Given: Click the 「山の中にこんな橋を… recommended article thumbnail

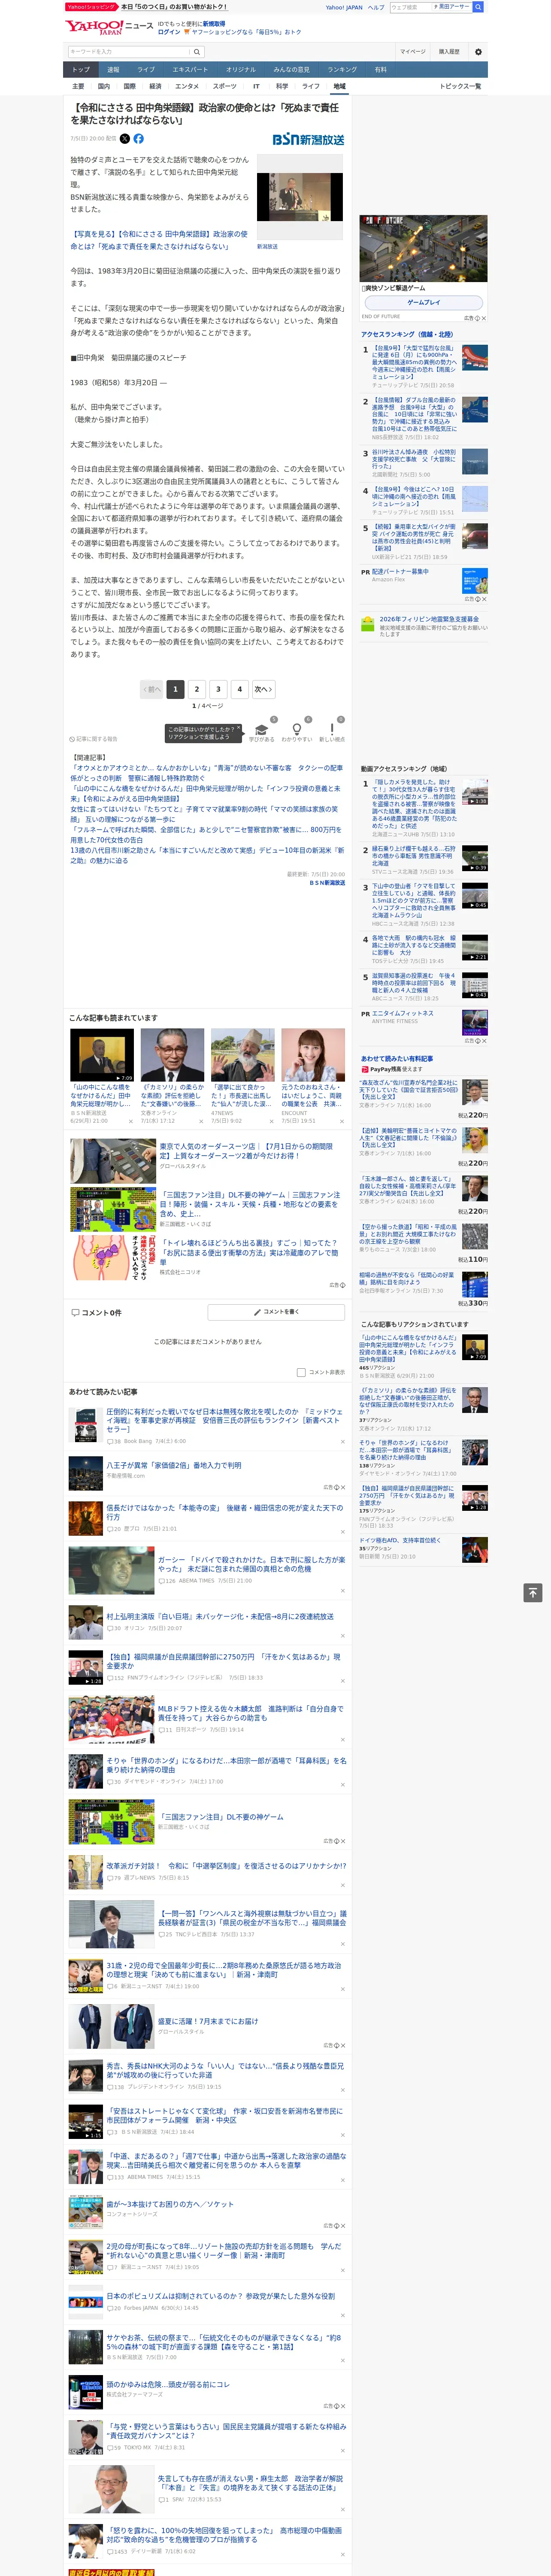Looking at the screenshot, I should coord(102,1055).
